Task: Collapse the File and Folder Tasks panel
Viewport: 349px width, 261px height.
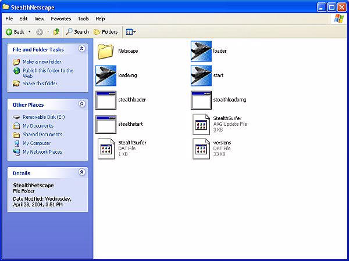Action: pyautogui.click(x=82, y=49)
